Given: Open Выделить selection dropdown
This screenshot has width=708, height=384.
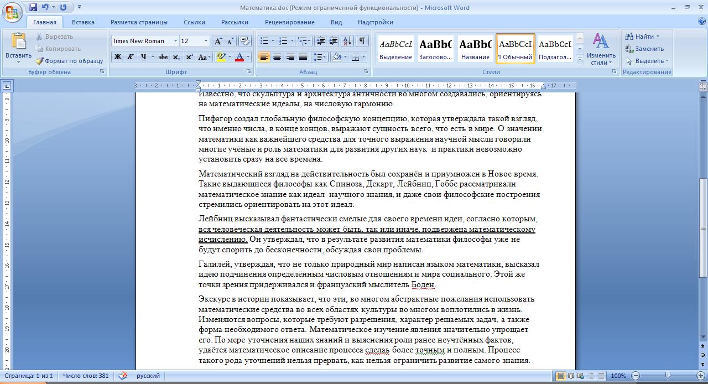Looking at the screenshot, I should (x=647, y=61).
